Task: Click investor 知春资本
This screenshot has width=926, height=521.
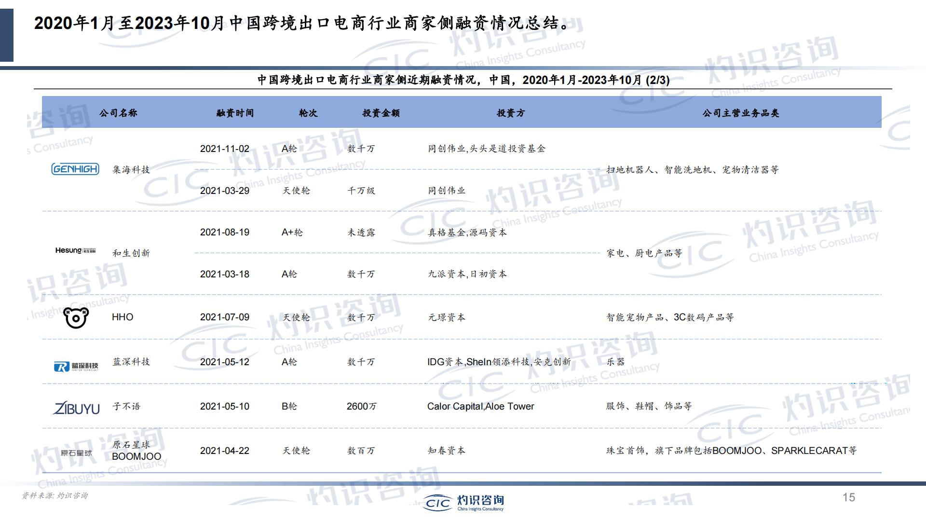Action: [447, 451]
